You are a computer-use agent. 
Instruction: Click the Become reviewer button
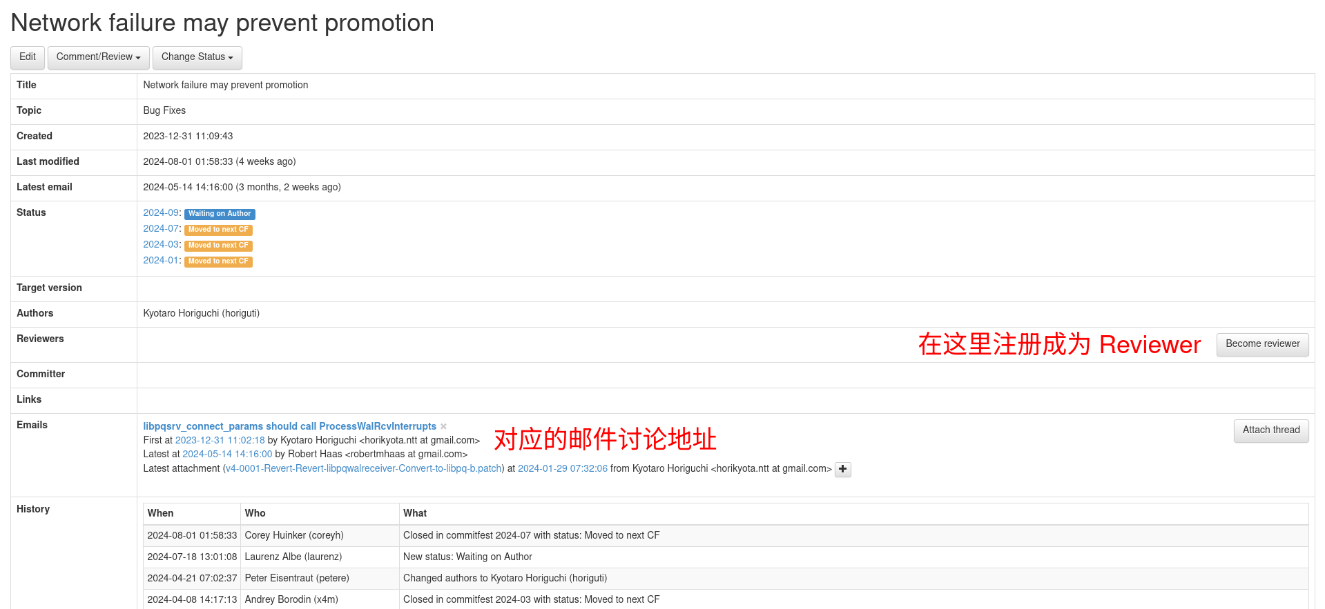click(1262, 344)
